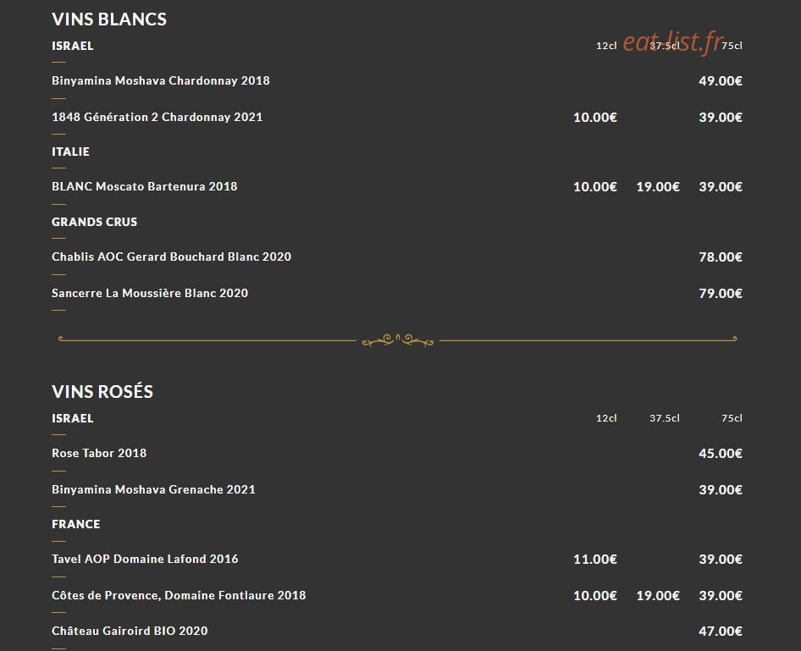Click 39.00€ price of Moscato Bartenura
Screen dimensions: 801x651
point(721,187)
